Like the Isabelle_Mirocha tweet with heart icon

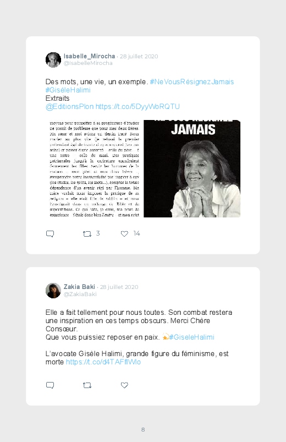pyautogui.click(x=124, y=234)
